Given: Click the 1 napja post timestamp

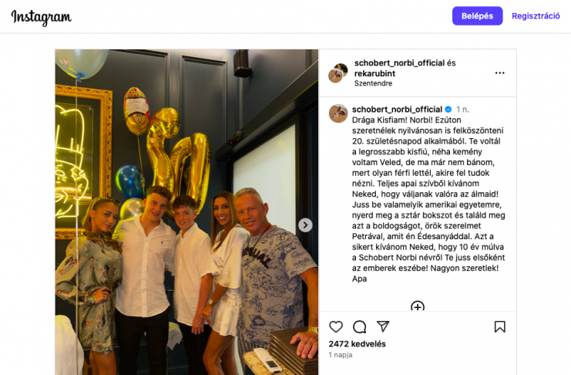Looking at the screenshot, I should click(x=340, y=355).
